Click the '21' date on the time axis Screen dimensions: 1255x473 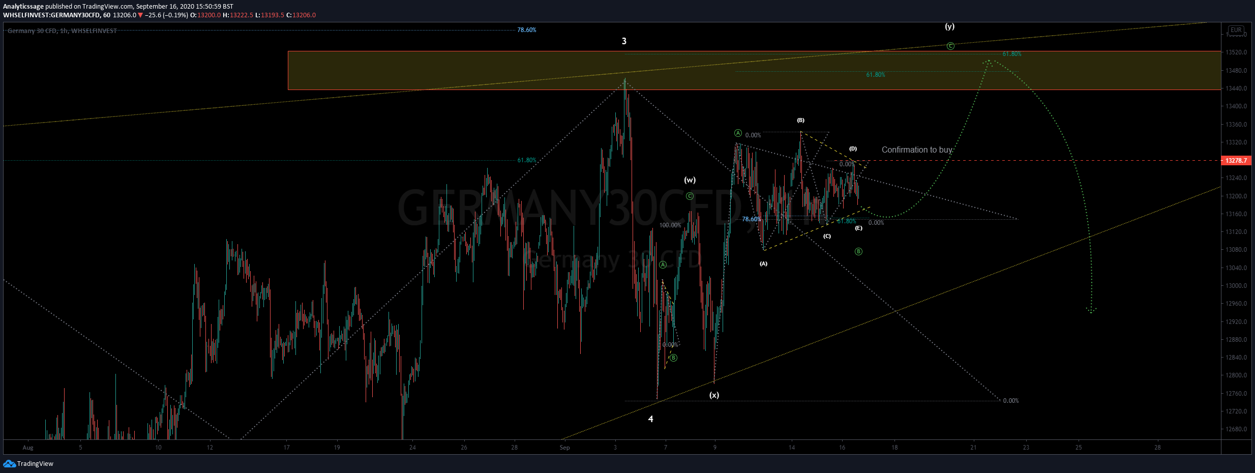pyautogui.click(x=973, y=448)
